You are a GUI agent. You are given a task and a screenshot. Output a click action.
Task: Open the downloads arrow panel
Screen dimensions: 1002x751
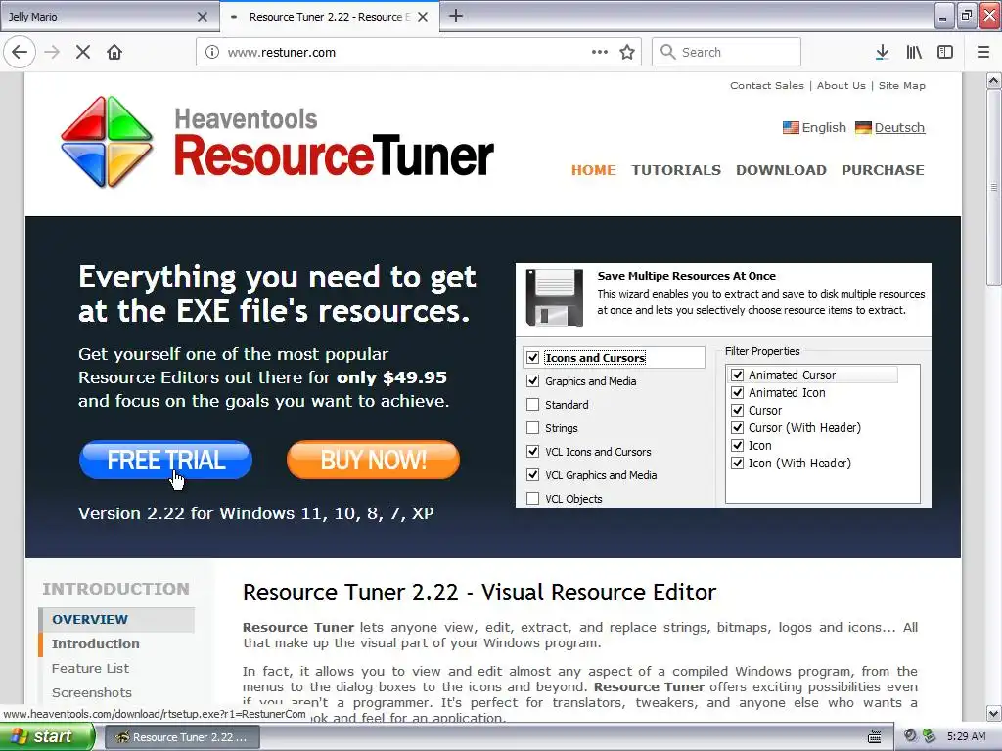882,53
